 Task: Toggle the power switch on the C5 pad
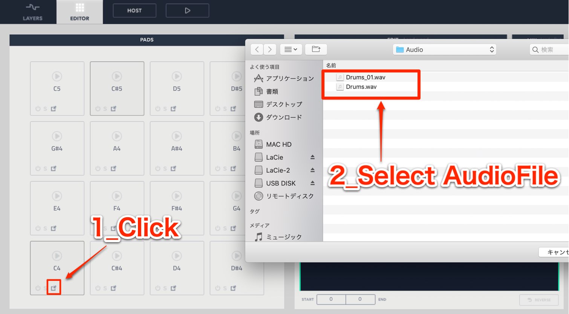[x=38, y=108]
